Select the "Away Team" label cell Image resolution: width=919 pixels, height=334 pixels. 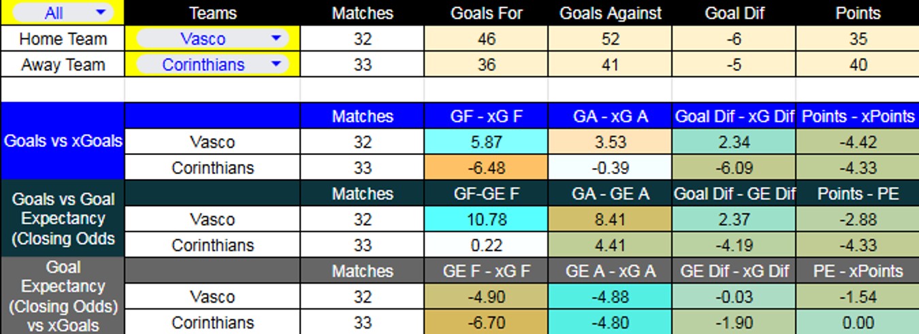(63, 65)
